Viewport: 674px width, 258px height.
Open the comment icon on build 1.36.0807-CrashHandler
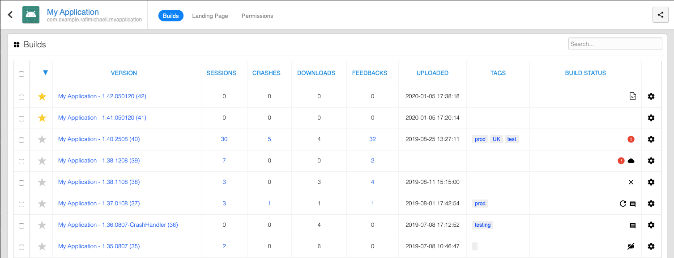click(x=632, y=225)
